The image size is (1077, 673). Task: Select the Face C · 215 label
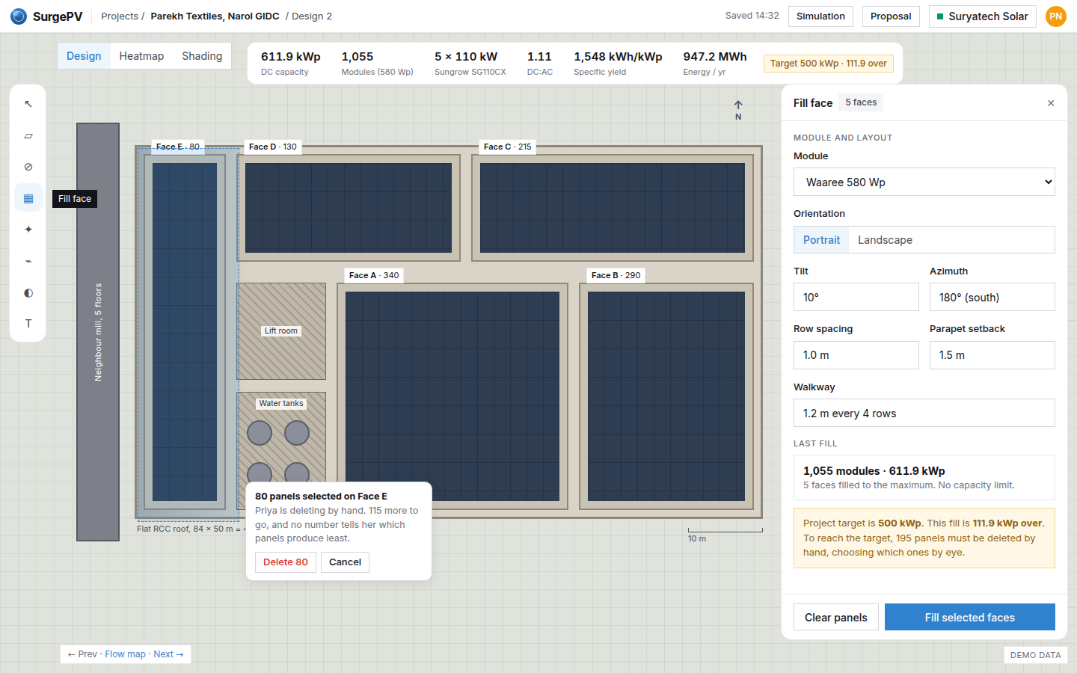[x=508, y=147]
